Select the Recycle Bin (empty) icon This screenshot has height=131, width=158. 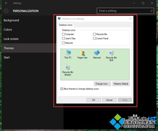[68, 70]
